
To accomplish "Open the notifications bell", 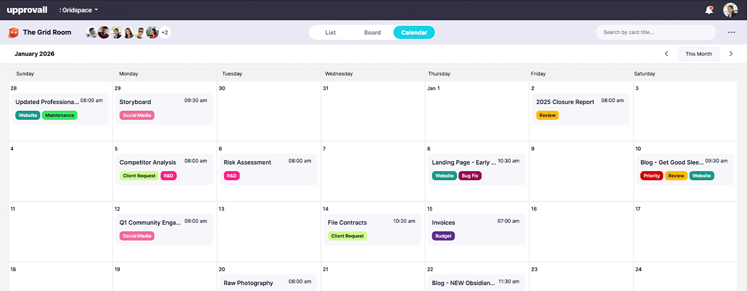I will 709,10.
